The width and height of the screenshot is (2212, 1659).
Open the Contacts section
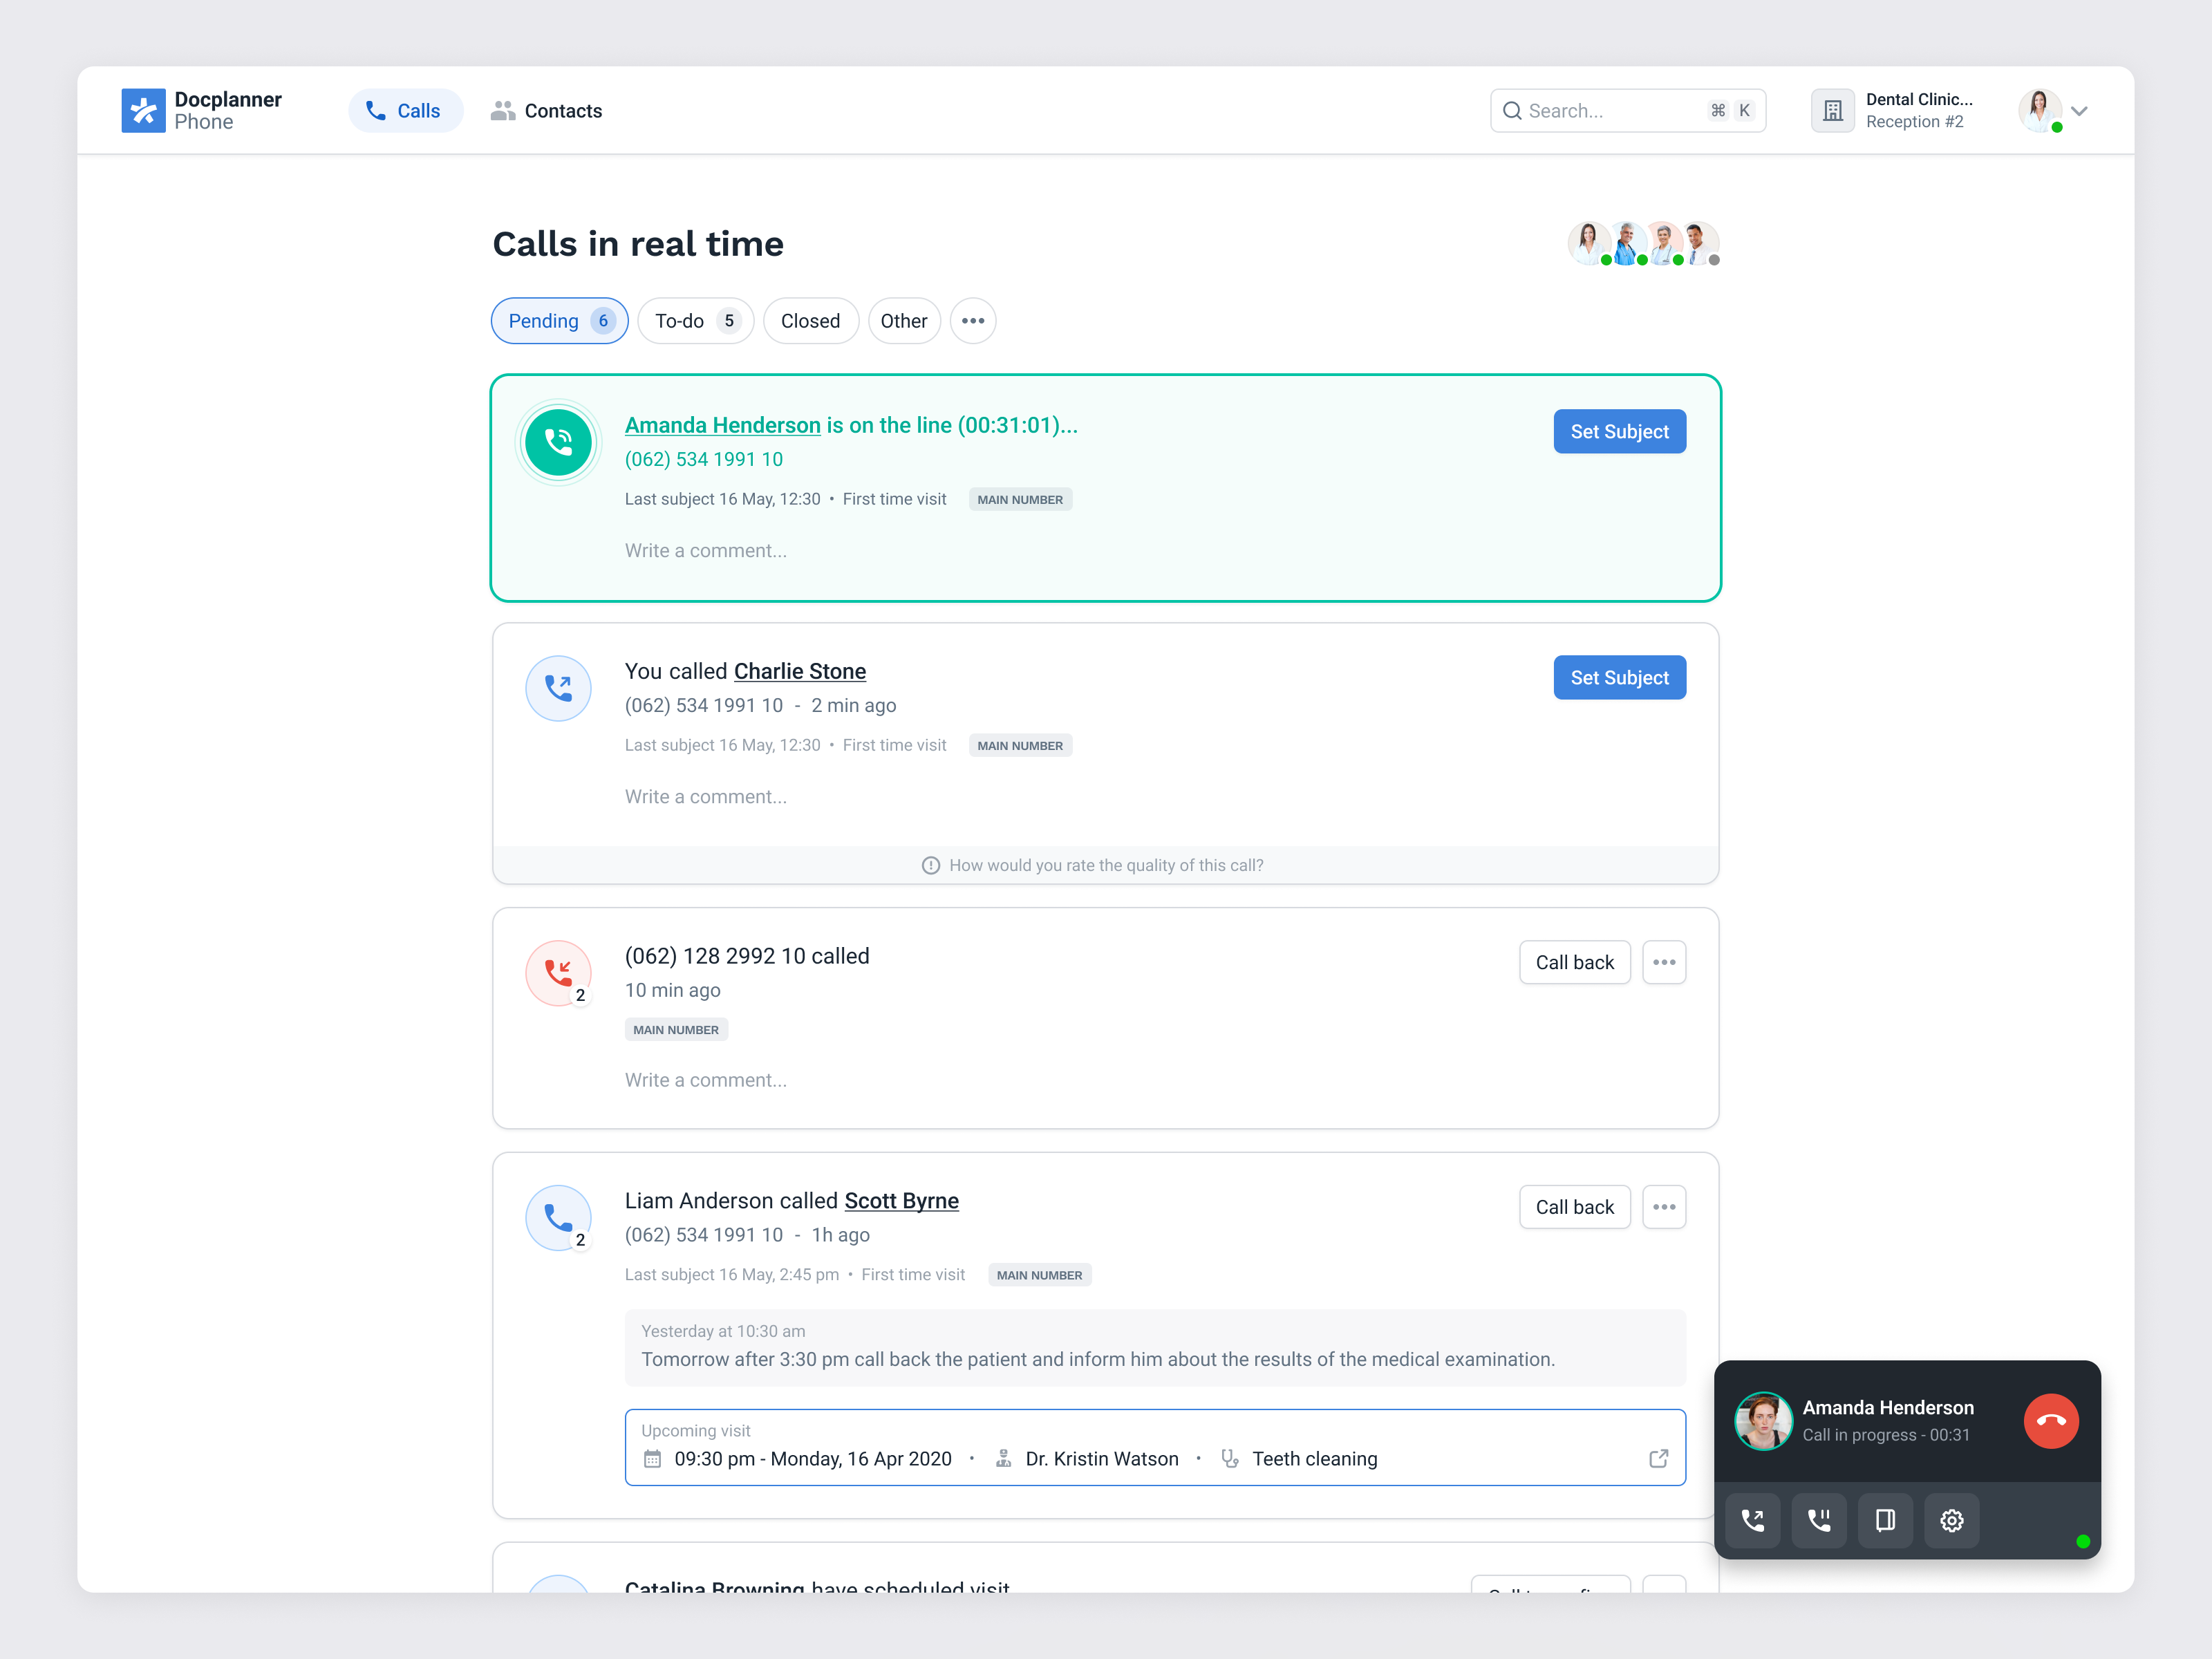coord(546,110)
